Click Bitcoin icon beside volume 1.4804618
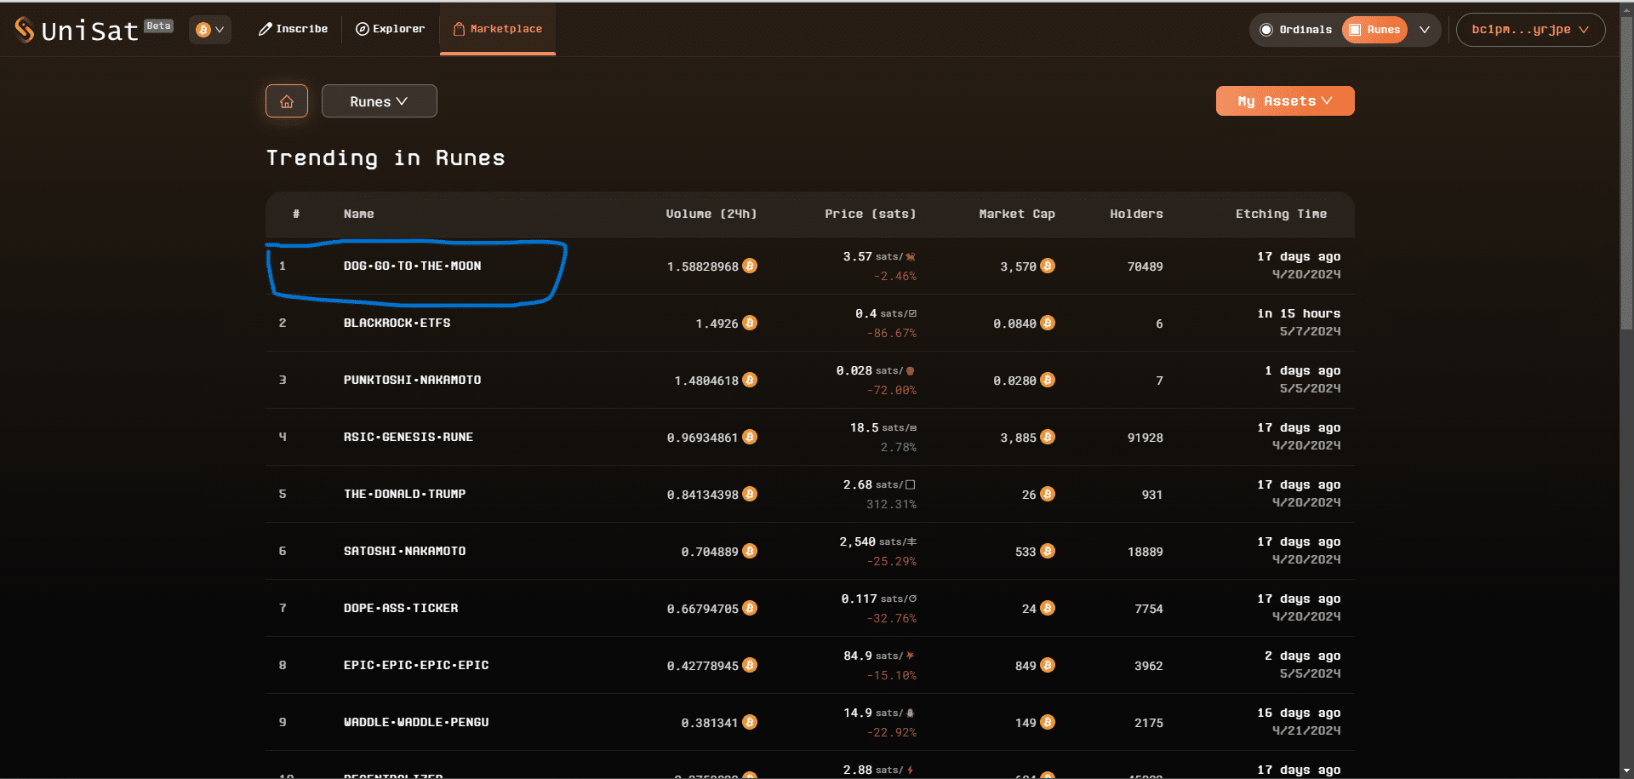This screenshot has height=779, width=1634. (750, 380)
